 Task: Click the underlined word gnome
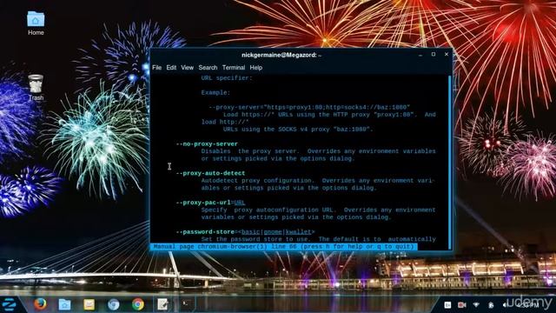point(273,232)
